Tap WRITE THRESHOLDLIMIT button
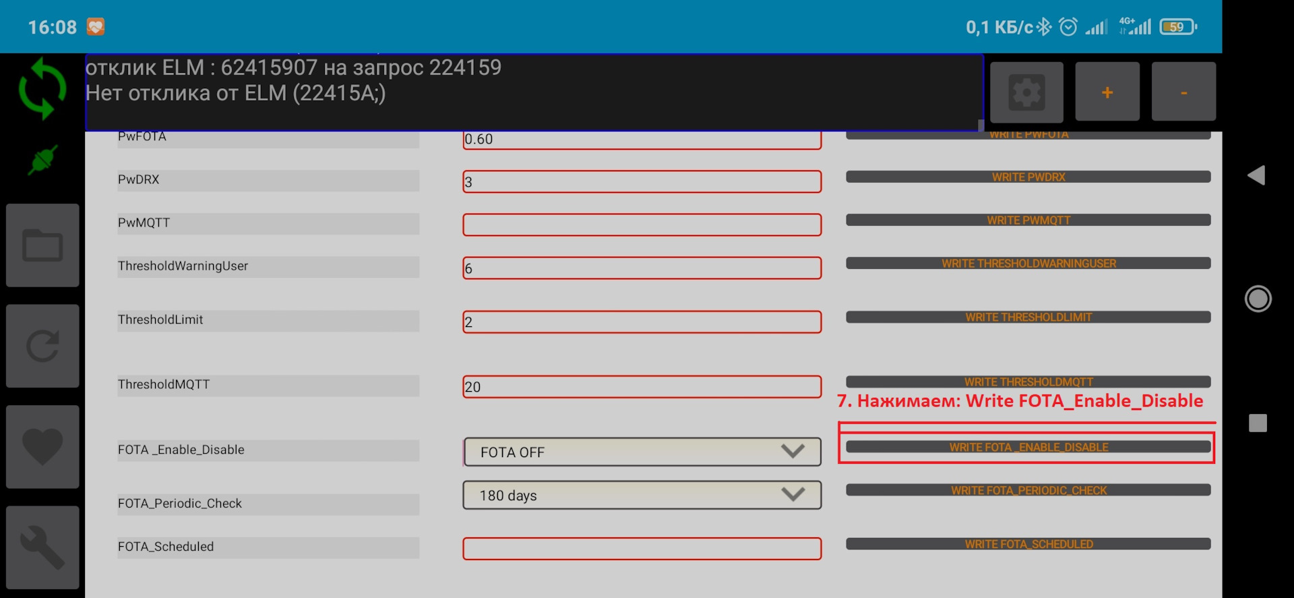The width and height of the screenshot is (1294, 598). tap(1028, 317)
